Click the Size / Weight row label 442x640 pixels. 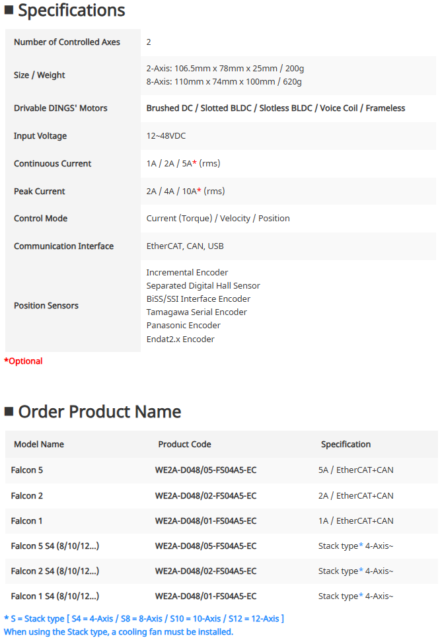coord(40,75)
